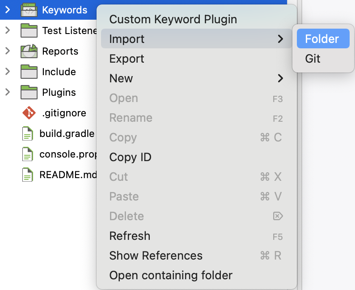
Task: Click the Plugins folder icon
Action: pos(29,92)
